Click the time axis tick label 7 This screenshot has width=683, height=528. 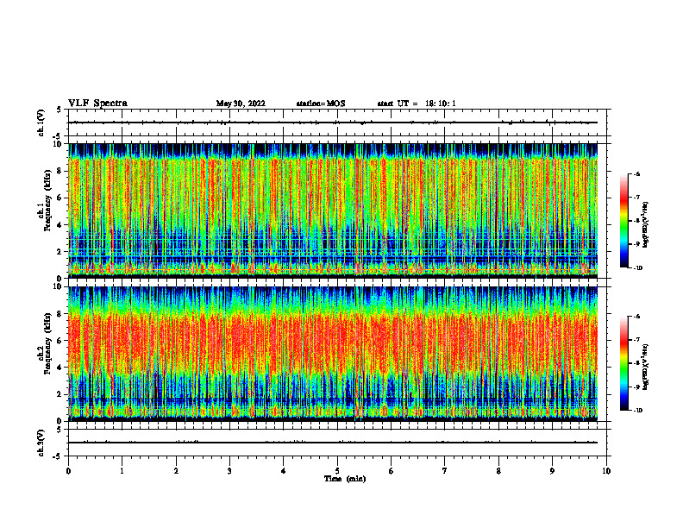[x=445, y=471]
